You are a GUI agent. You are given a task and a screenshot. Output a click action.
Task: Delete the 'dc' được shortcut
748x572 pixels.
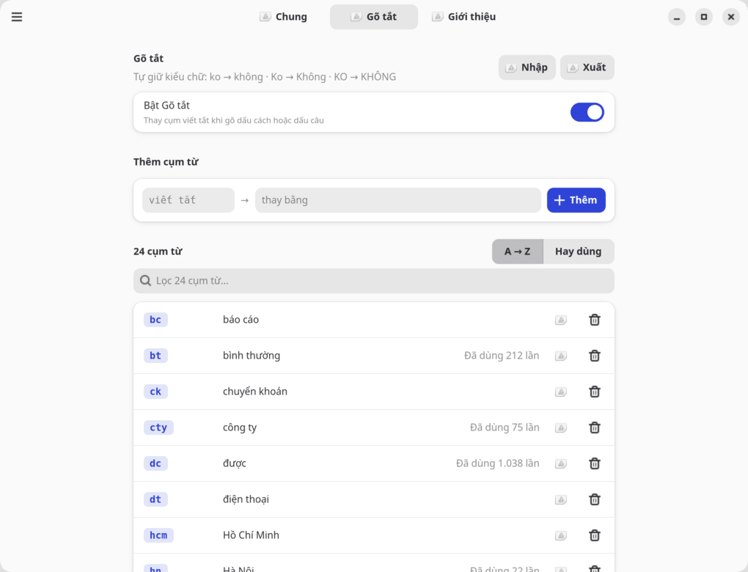coord(595,463)
